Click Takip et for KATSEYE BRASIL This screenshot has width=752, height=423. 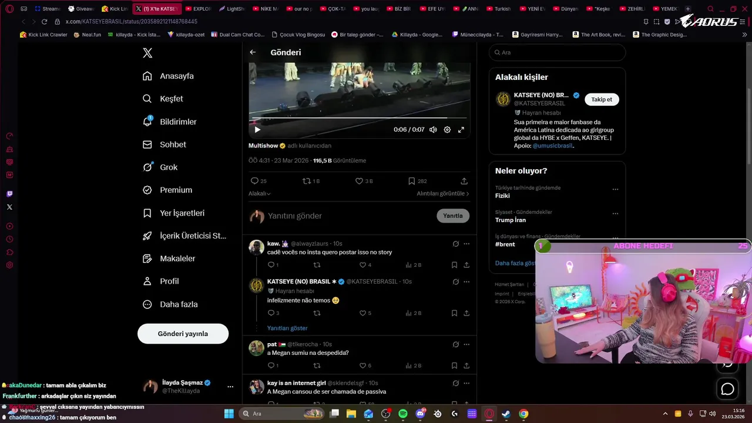pos(602,99)
